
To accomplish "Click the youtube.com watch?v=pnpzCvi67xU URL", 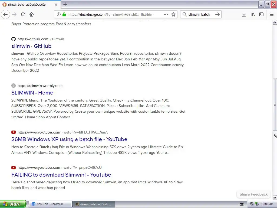I will pyautogui.click(x=60, y=167).
